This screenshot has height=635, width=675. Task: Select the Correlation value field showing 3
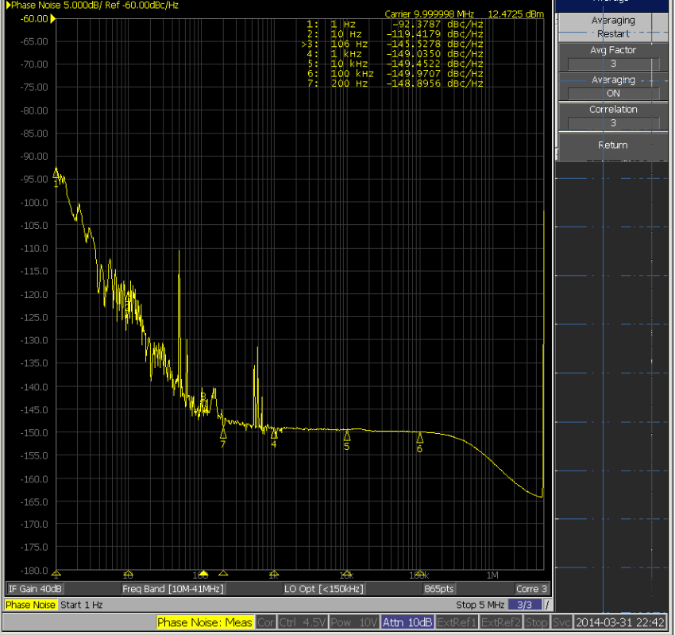[x=613, y=123]
